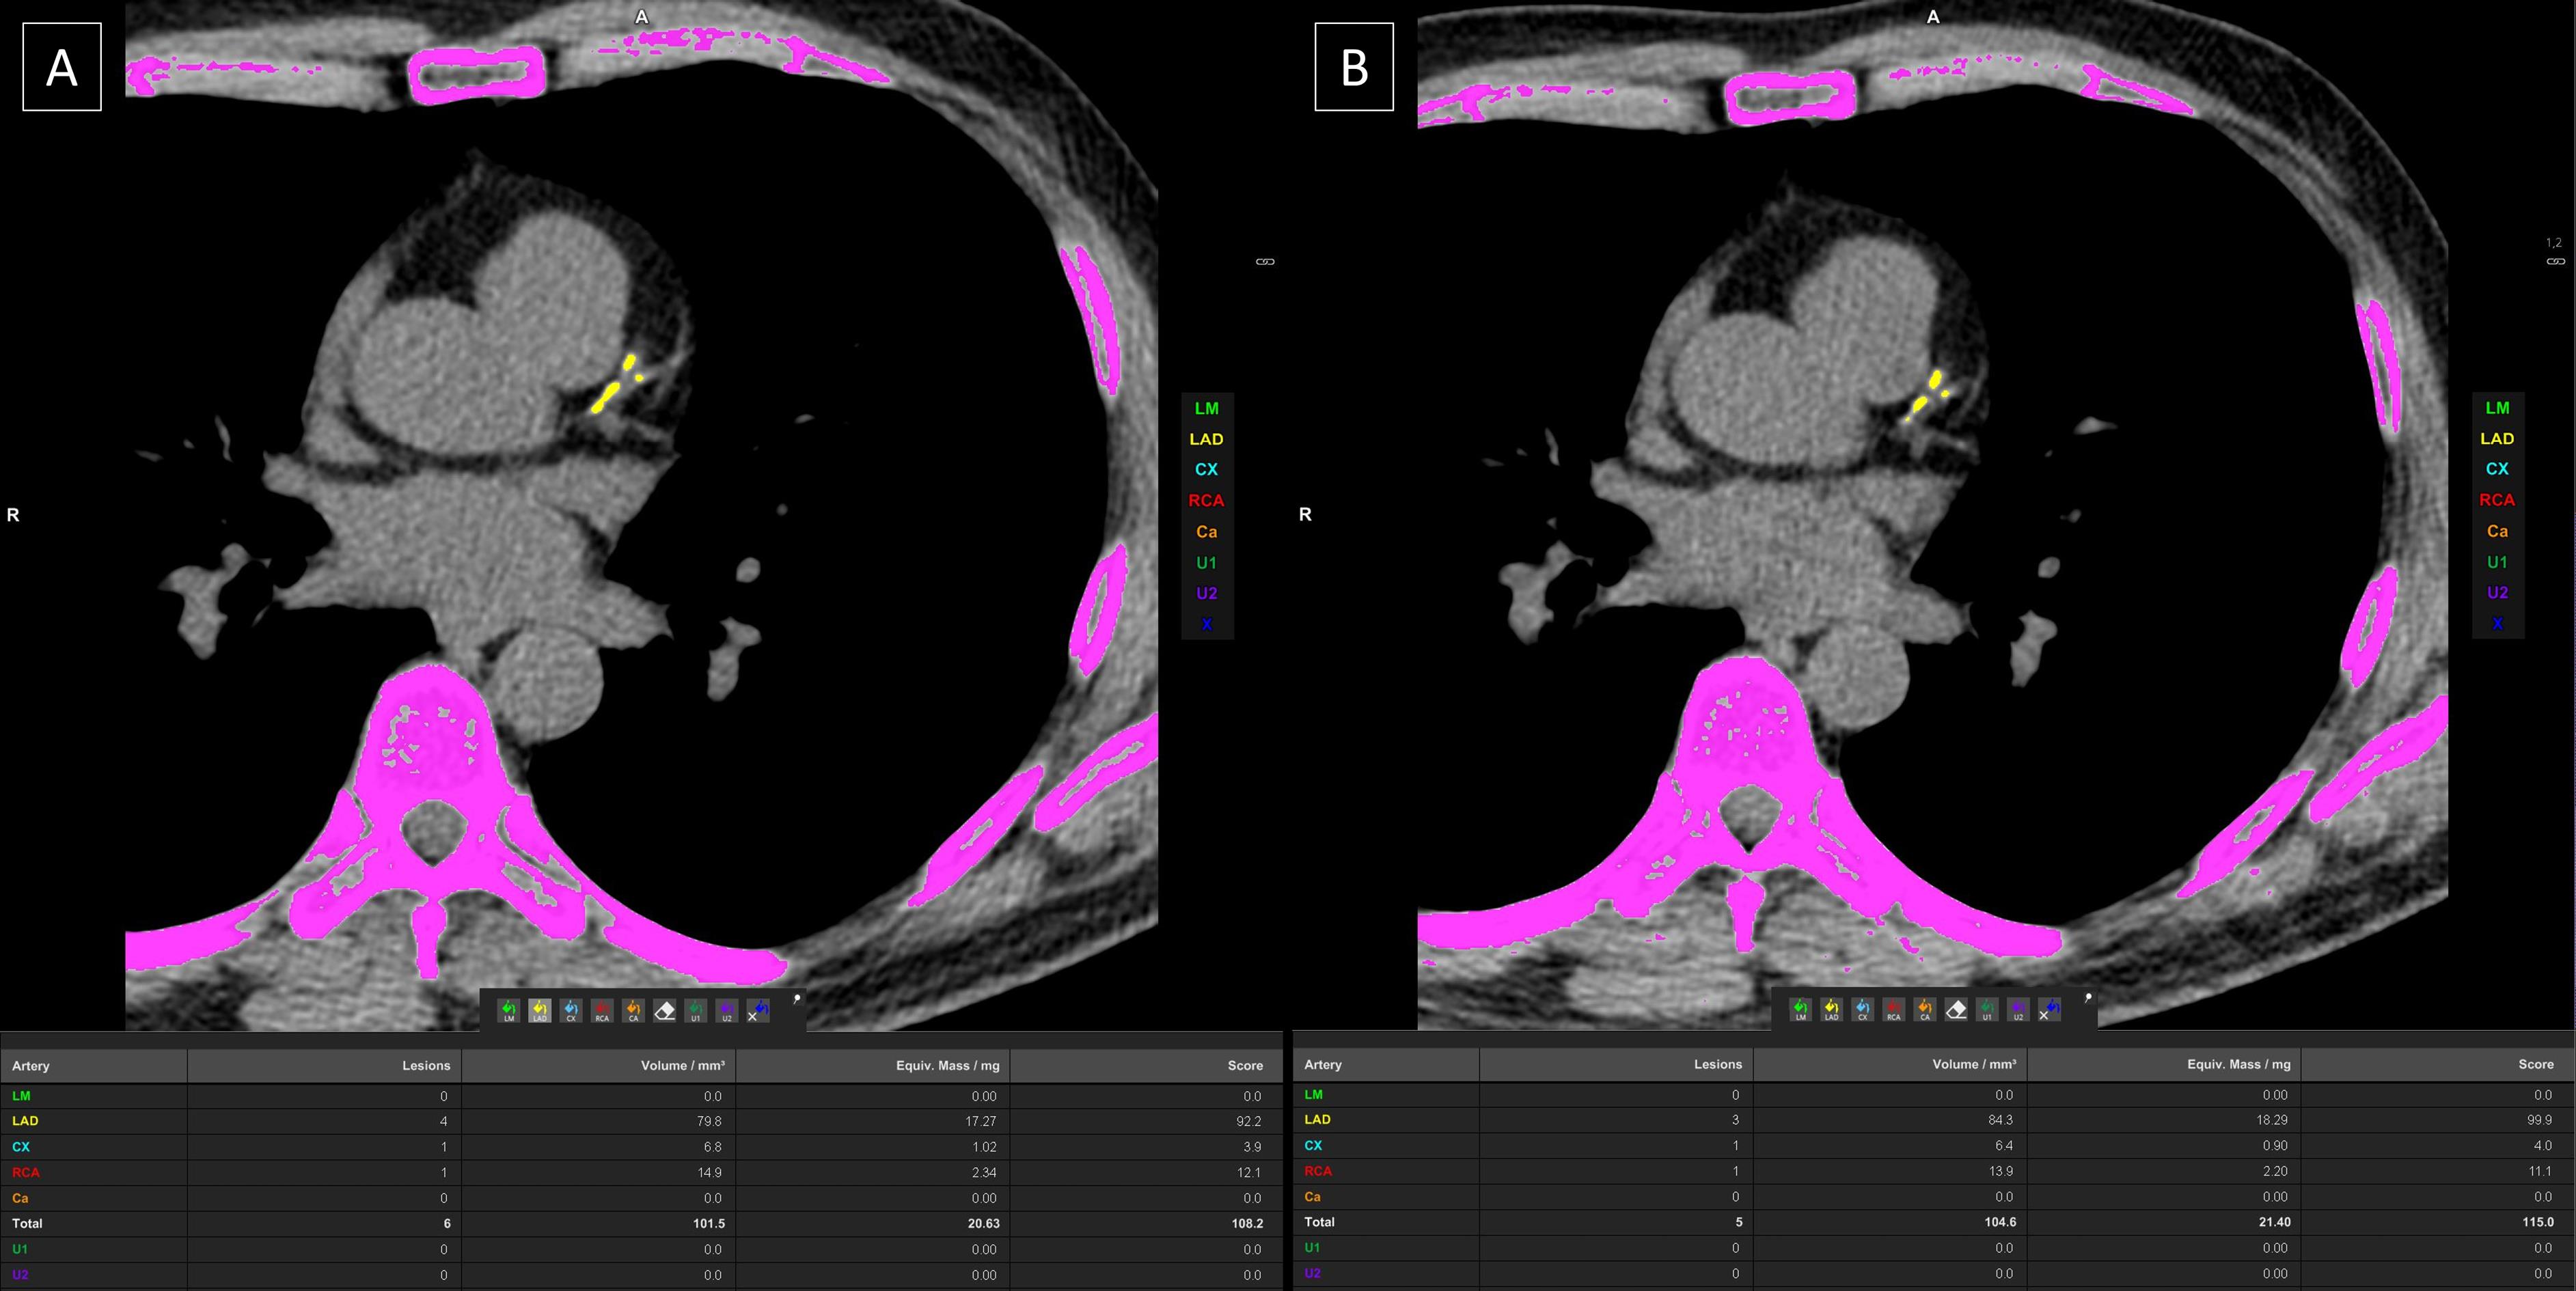Click red RCA label in left viewer legend

(1207, 500)
